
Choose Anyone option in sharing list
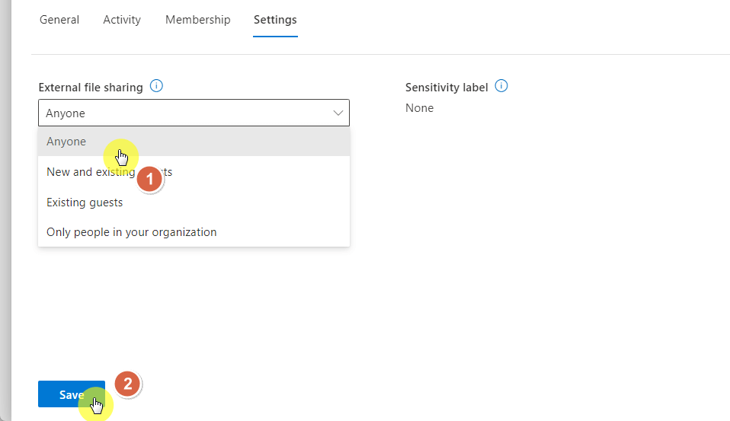coord(194,142)
